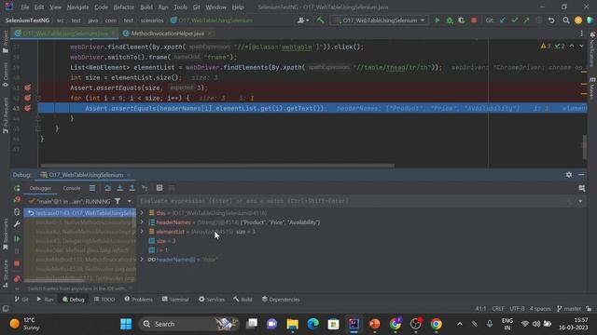Open Google Chrome from the taskbar
Viewport: 597px width, 335px height.
point(436,324)
